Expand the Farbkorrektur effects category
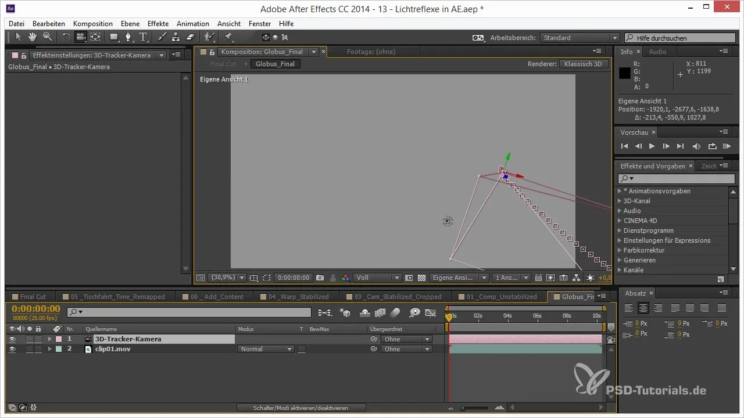The height and width of the screenshot is (418, 744). point(620,250)
